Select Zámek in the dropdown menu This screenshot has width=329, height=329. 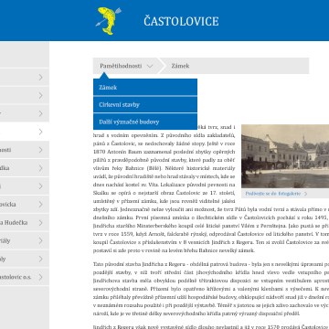click(x=145, y=88)
